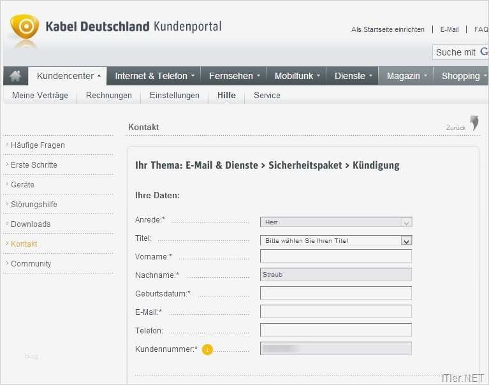Open the Titel dropdown list

pos(406,241)
